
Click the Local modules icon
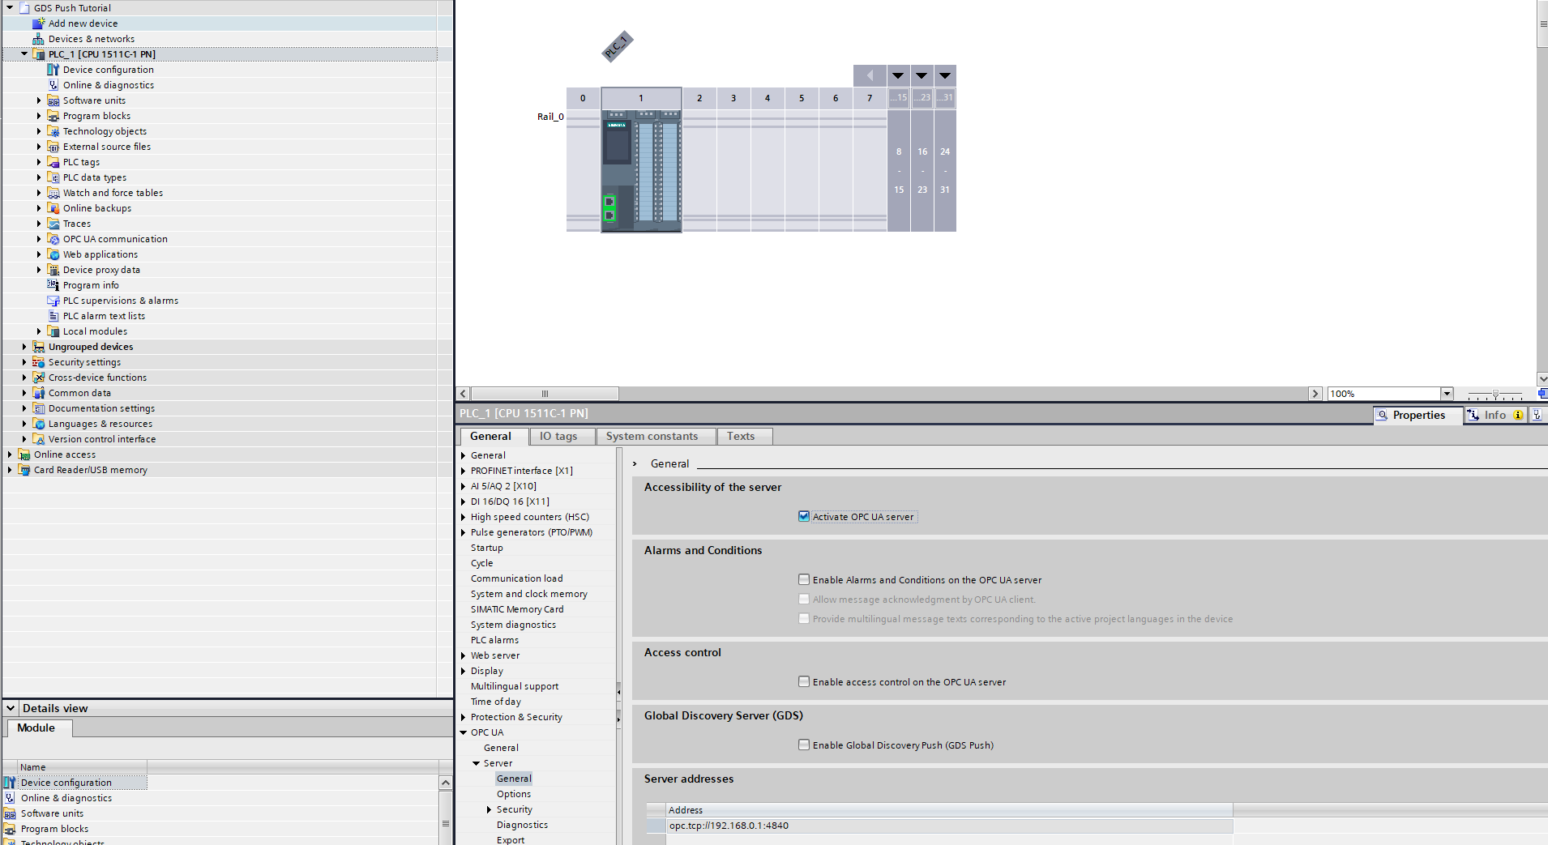(x=53, y=331)
